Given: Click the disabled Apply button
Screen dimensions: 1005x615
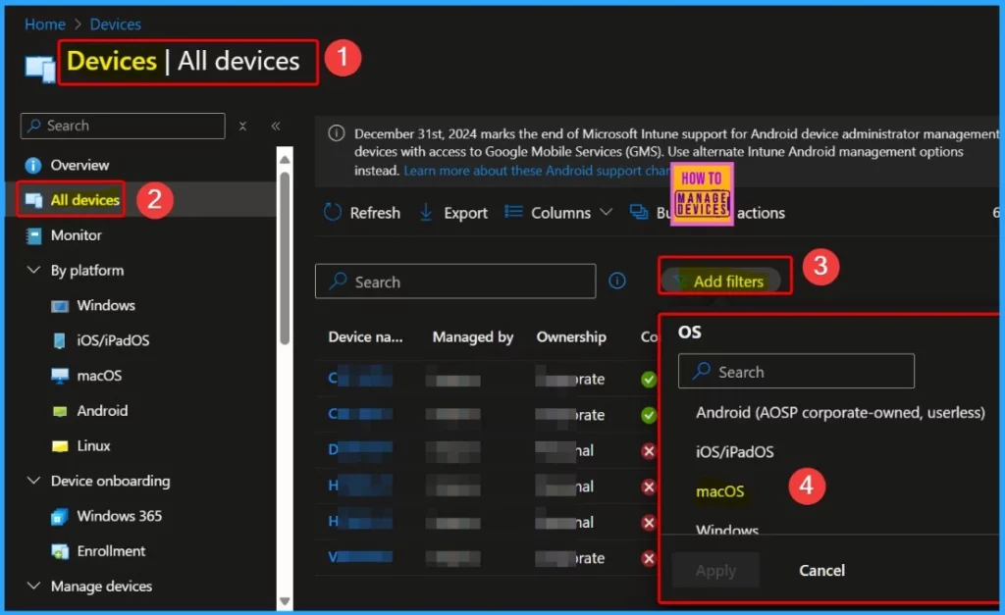Looking at the screenshot, I should point(715,570).
